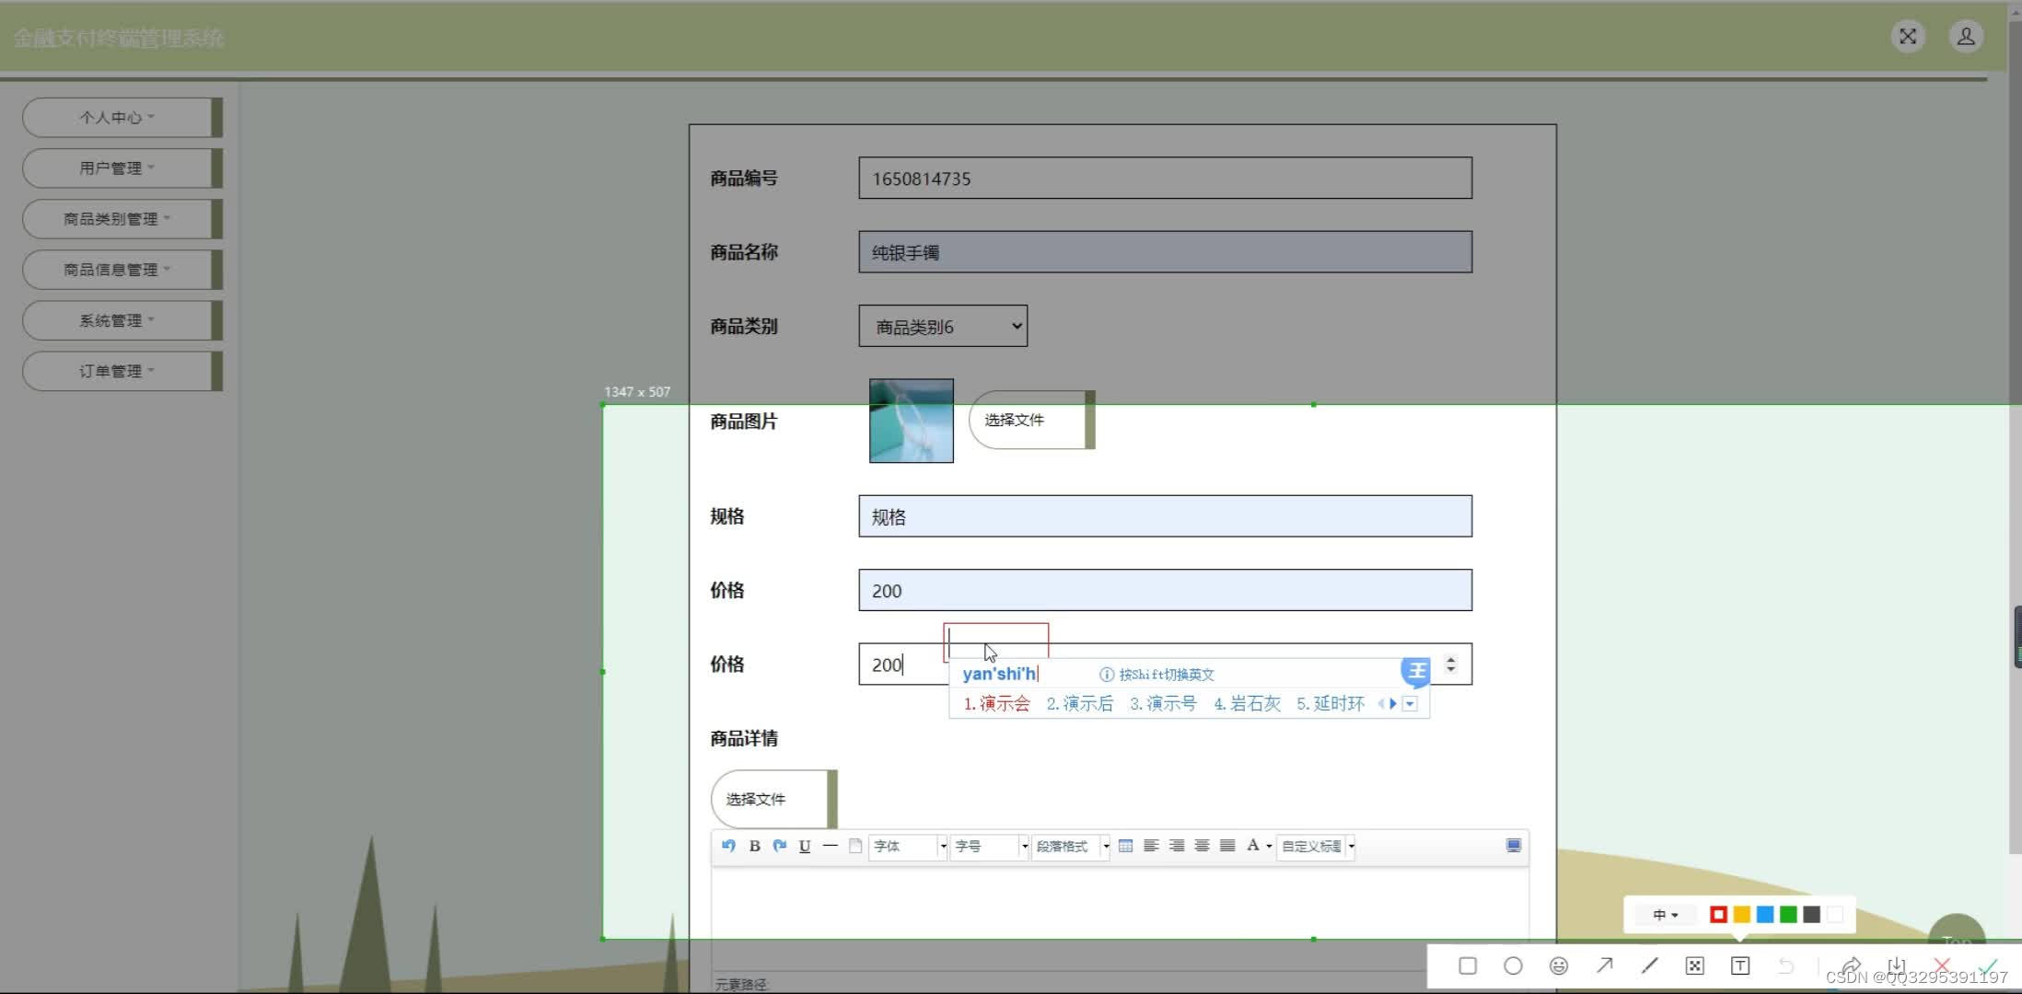Align text right in the editor
This screenshot has width=2022, height=994.
coord(1177,846)
